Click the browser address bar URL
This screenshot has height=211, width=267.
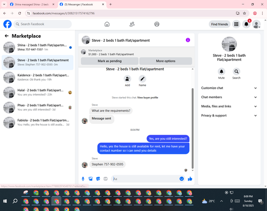64,13
